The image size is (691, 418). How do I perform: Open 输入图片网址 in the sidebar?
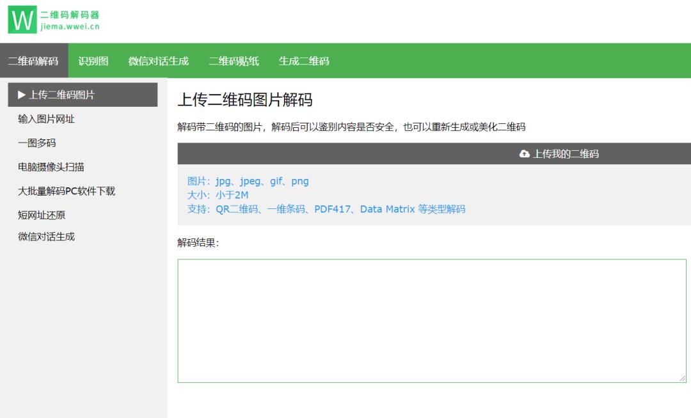point(46,119)
